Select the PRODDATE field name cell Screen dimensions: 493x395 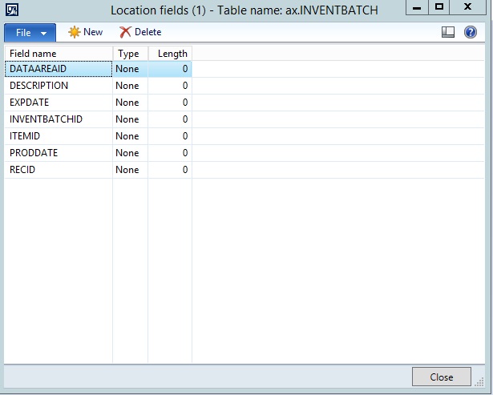[x=58, y=153]
